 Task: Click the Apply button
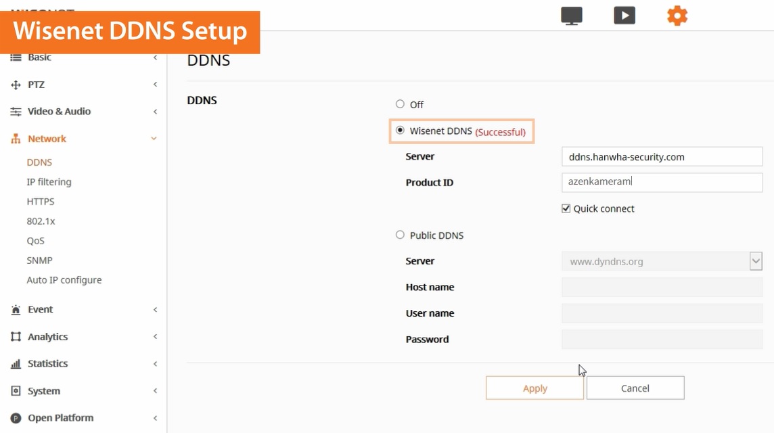[534, 388]
